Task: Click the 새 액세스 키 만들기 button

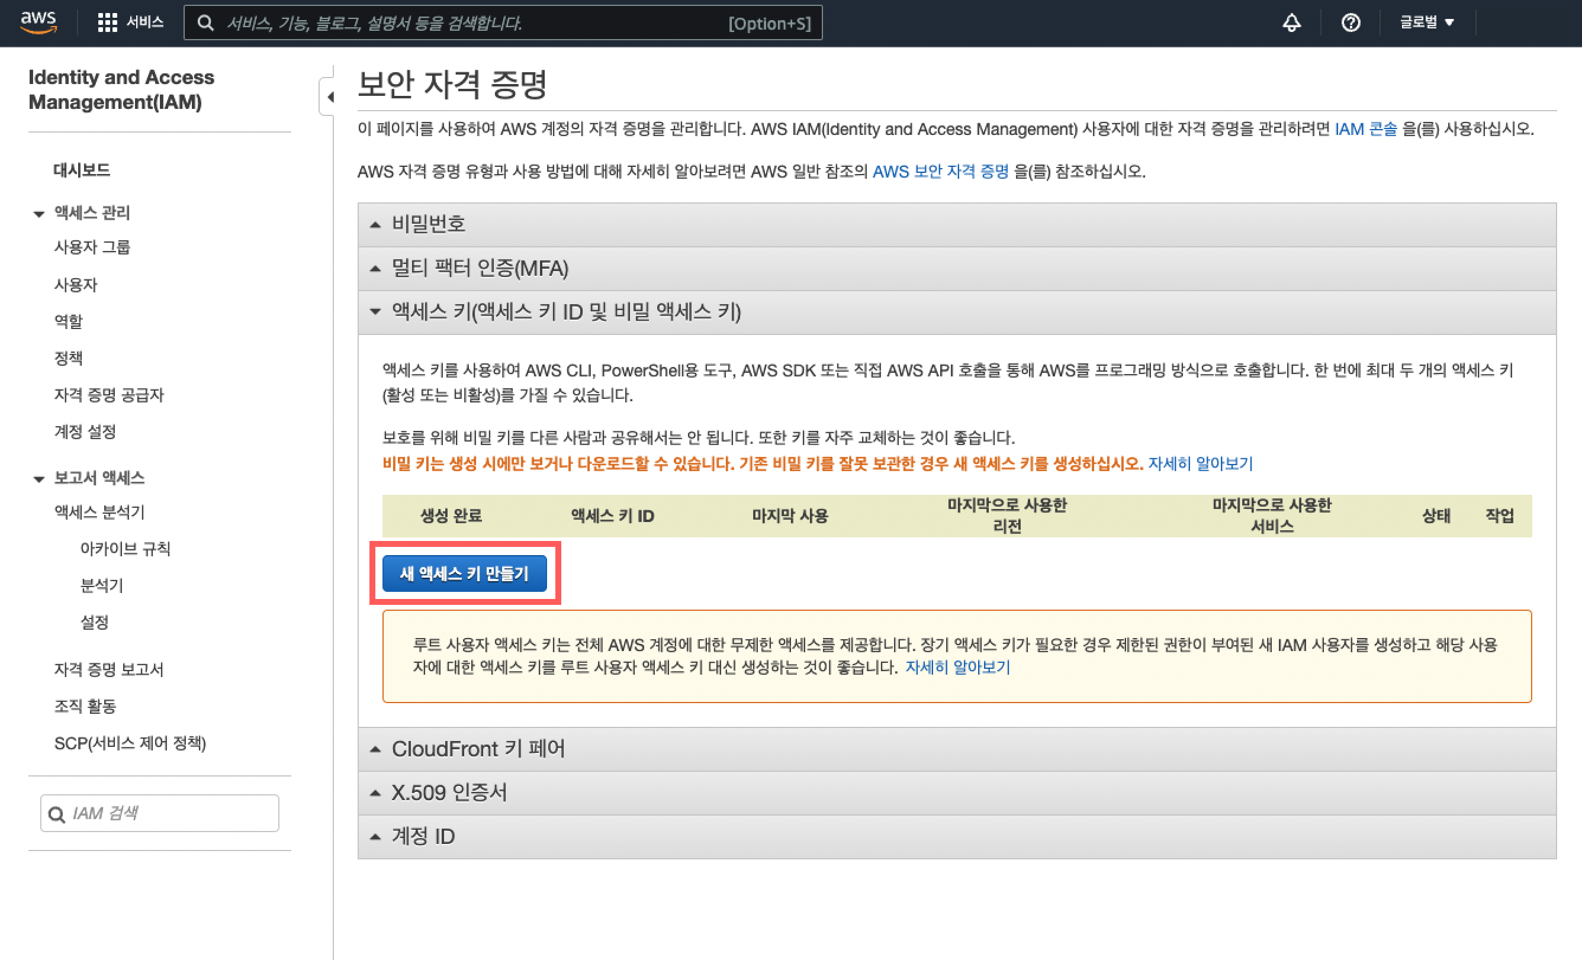Action: [464, 573]
